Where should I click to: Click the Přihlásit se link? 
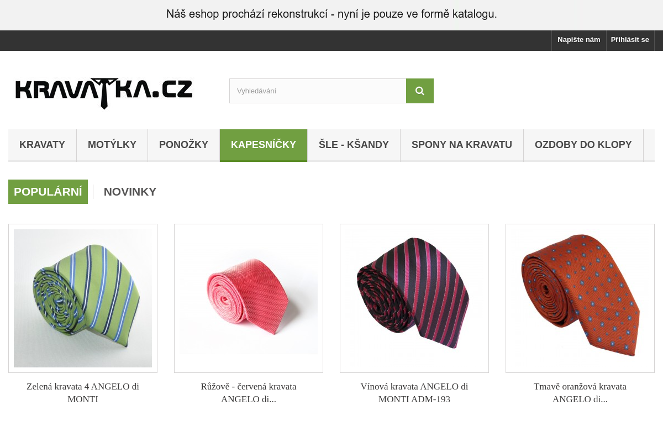point(630,40)
